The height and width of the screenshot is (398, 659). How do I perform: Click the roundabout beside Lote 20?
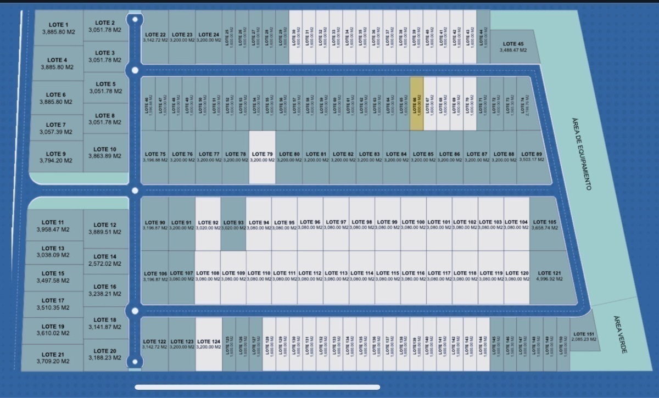click(x=133, y=362)
